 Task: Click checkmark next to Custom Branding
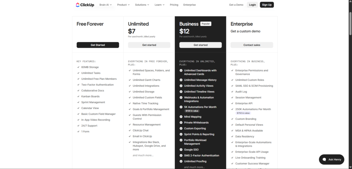(232, 119)
